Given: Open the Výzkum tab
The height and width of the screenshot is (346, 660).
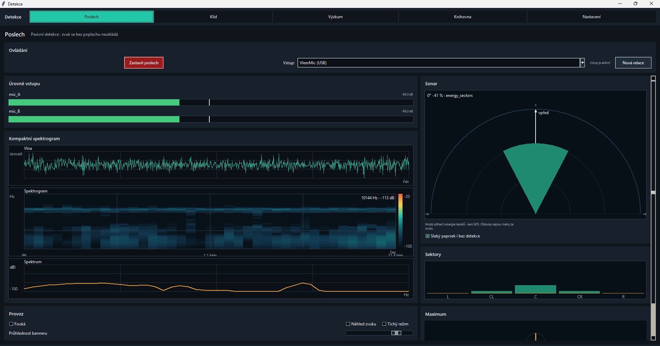Looking at the screenshot, I should point(335,17).
